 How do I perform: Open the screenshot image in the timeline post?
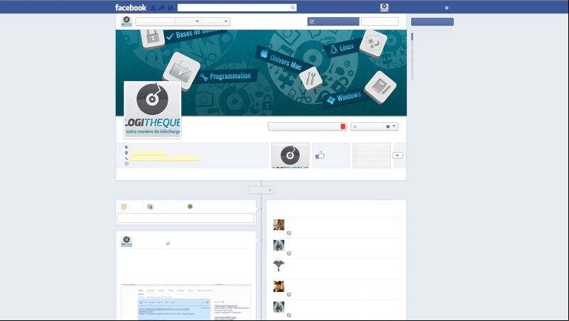[x=186, y=302]
